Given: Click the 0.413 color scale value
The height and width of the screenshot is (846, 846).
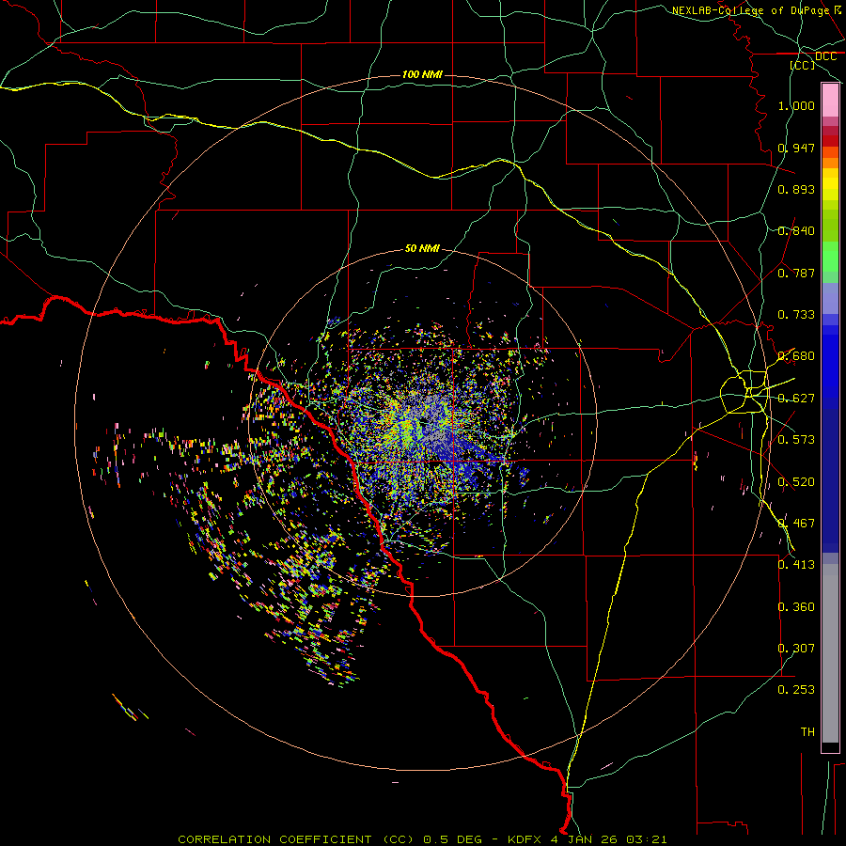Looking at the screenshot, I should (x=796, y=565).
